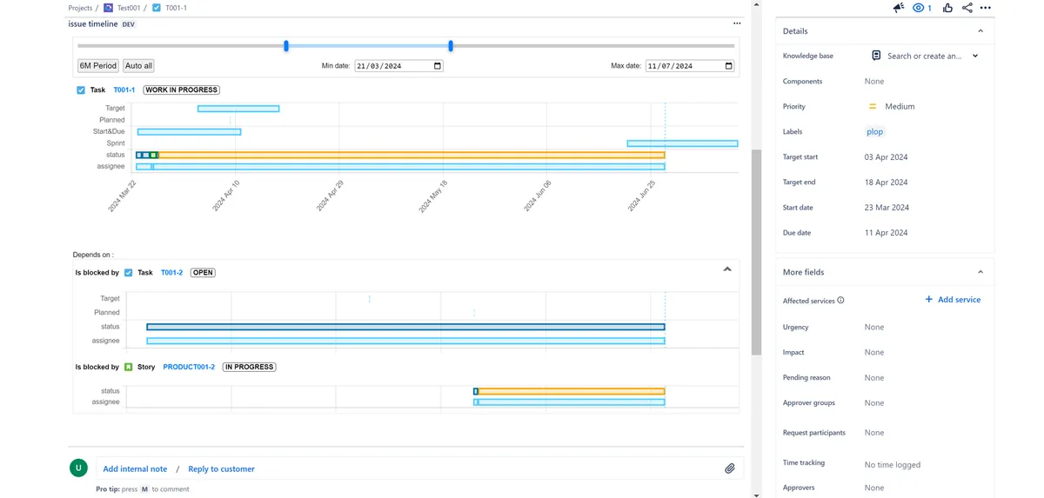Click the task icon in T001-1 breadcrumb
The height and width of the screenshot is (498, 1044).
point(156,8)
